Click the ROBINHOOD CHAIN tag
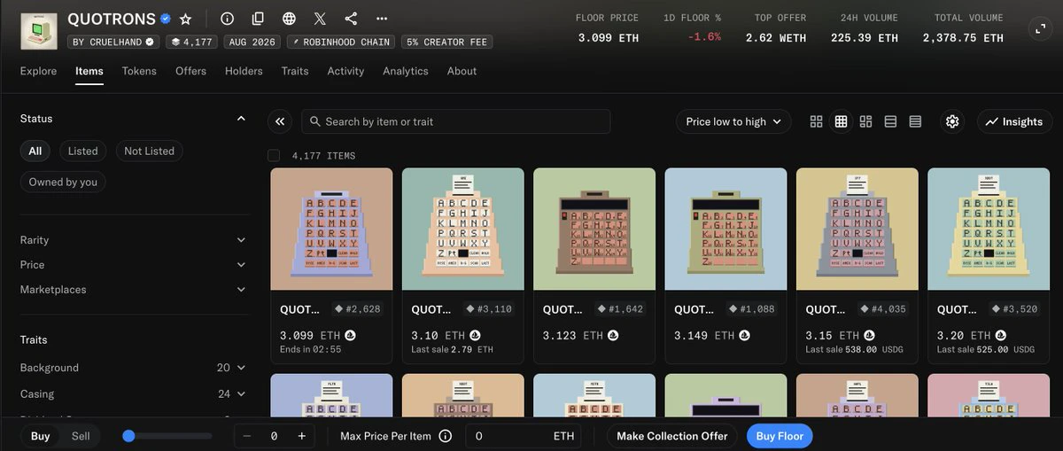This screenshot has height=451, width=1063. [x=340, y=42]
